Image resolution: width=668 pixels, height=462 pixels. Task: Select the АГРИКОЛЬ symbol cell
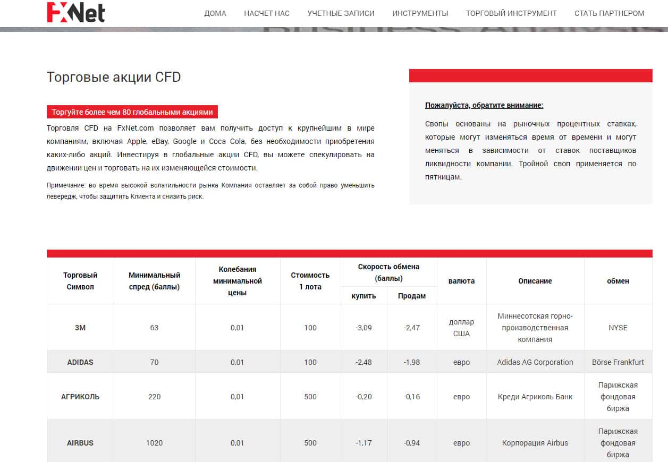80,397
